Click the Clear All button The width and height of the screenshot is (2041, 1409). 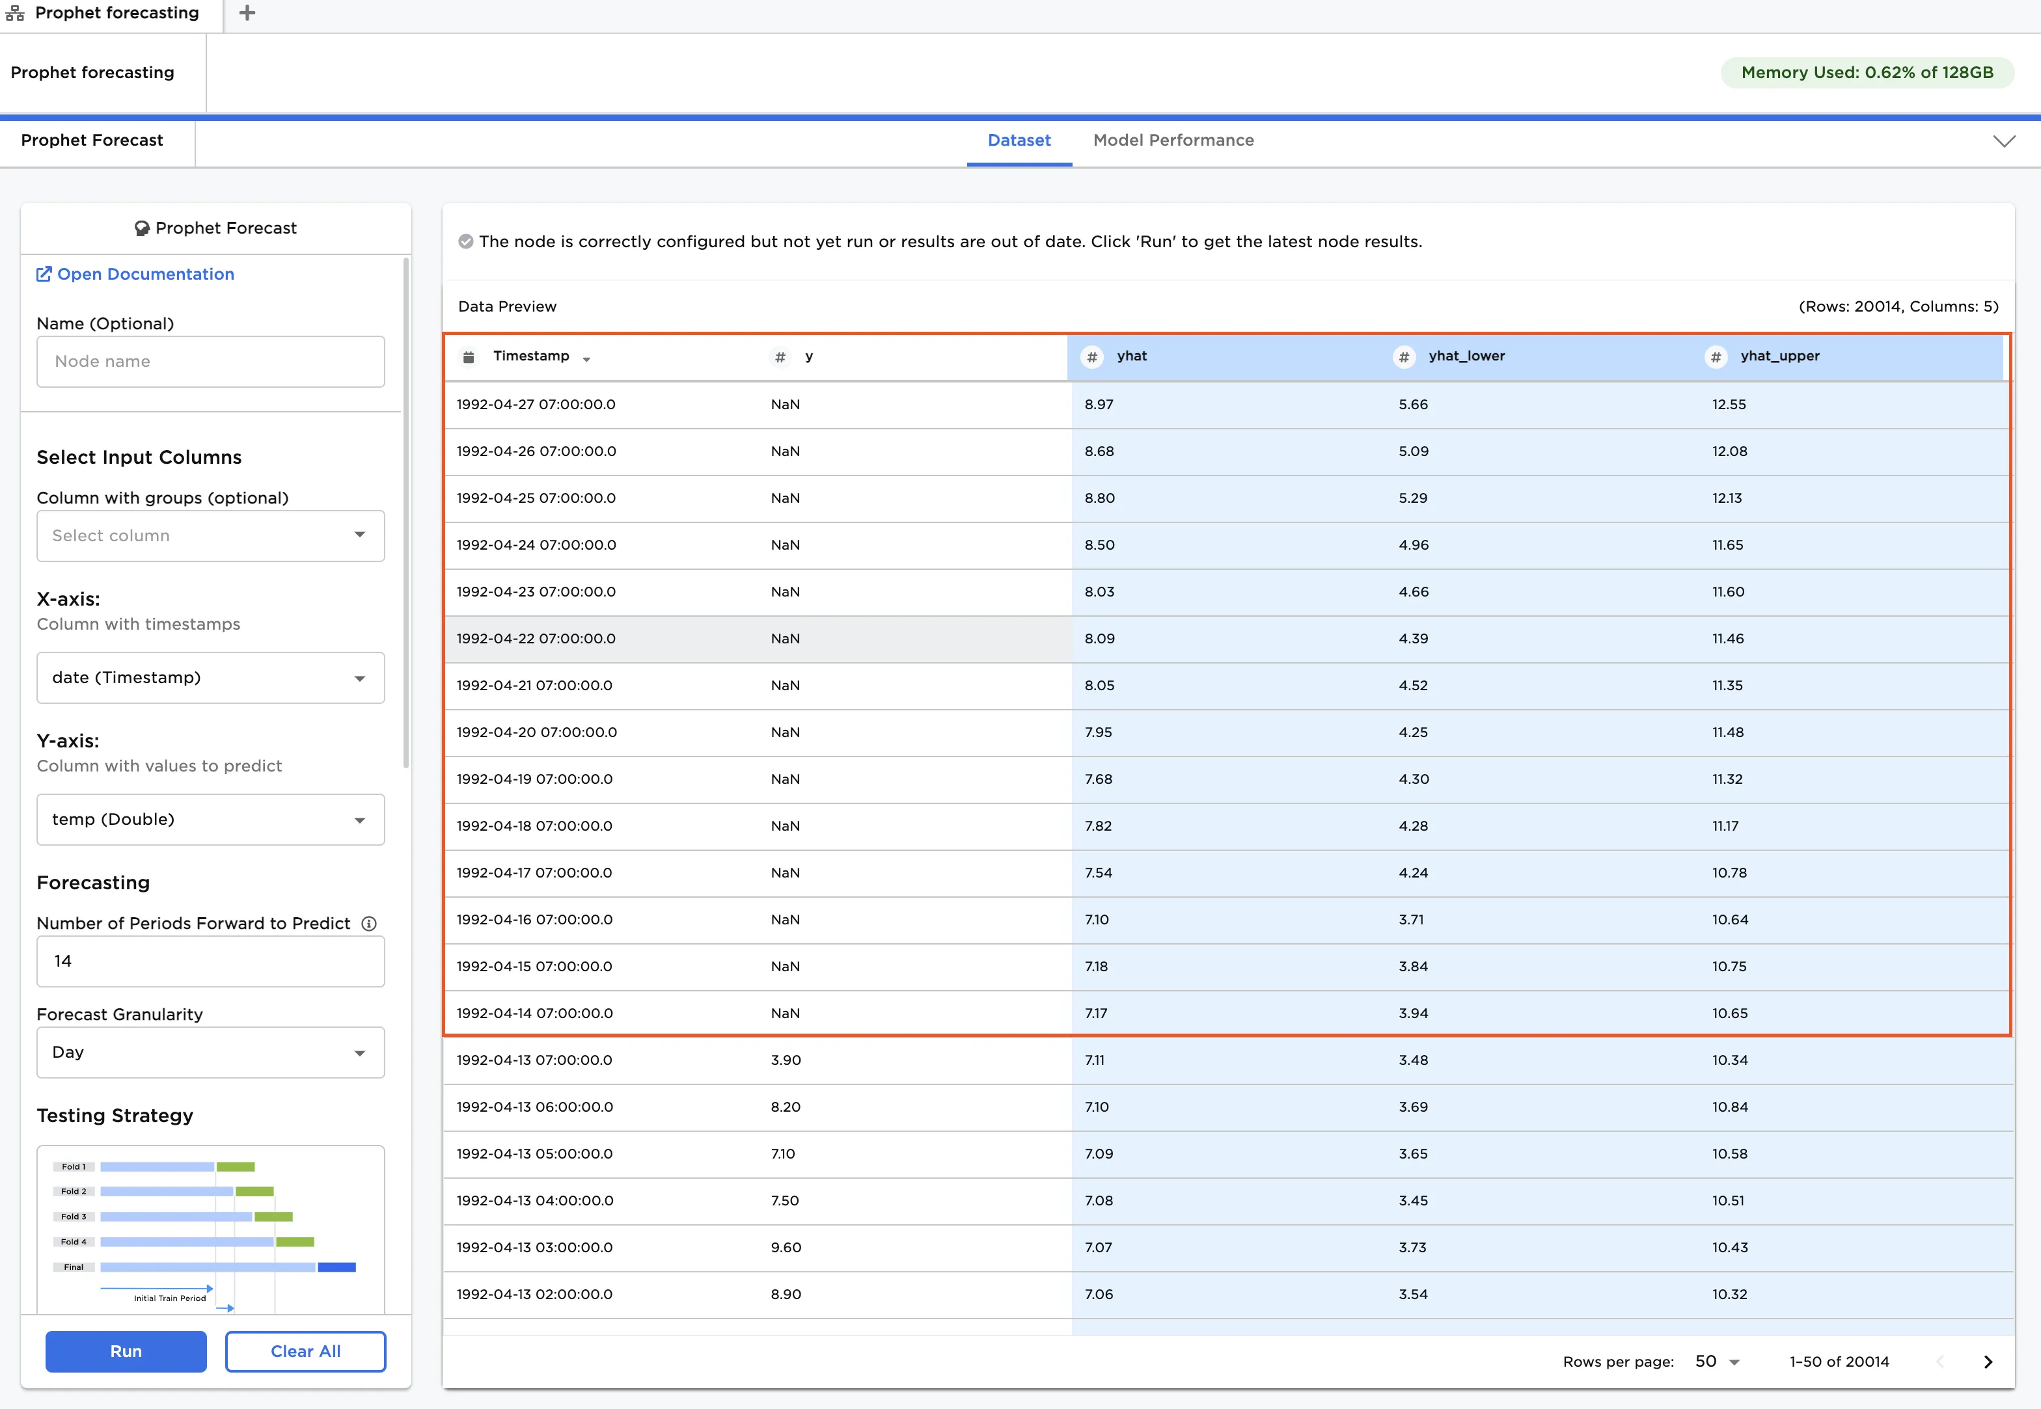tap(305, 1350)
